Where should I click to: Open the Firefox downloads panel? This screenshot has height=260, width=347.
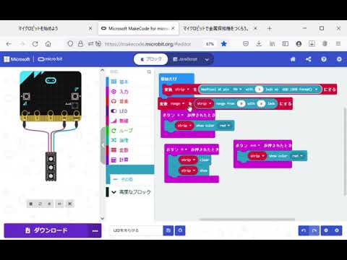click(x=259, y=44)
